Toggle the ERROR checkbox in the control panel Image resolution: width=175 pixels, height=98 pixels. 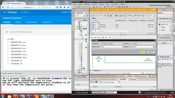(x=170, y=27)
